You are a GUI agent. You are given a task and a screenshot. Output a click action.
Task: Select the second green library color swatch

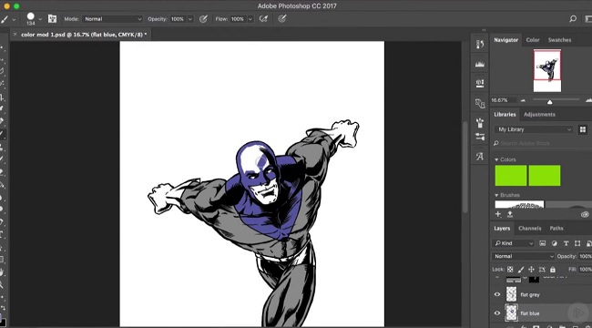coord(545,175)
